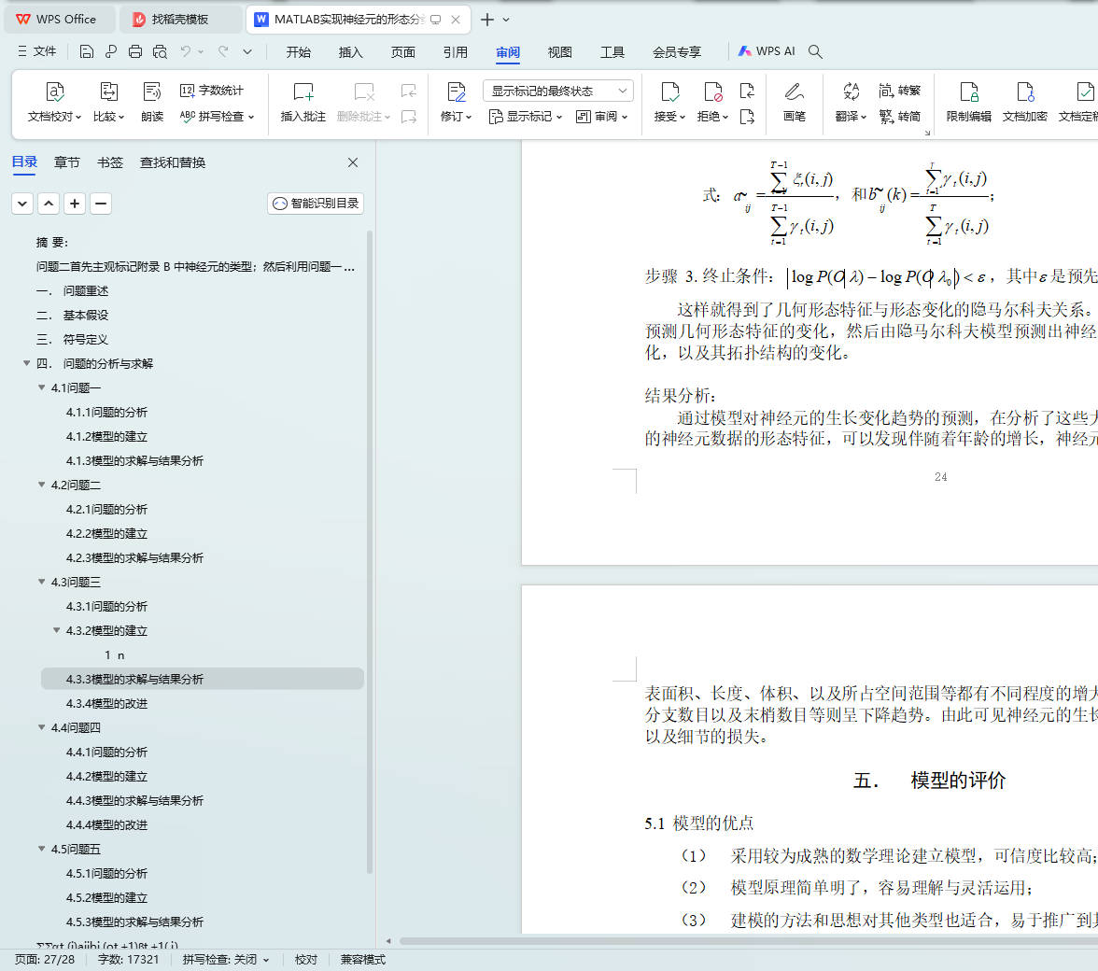Click the redo icon

pos(223,51)
